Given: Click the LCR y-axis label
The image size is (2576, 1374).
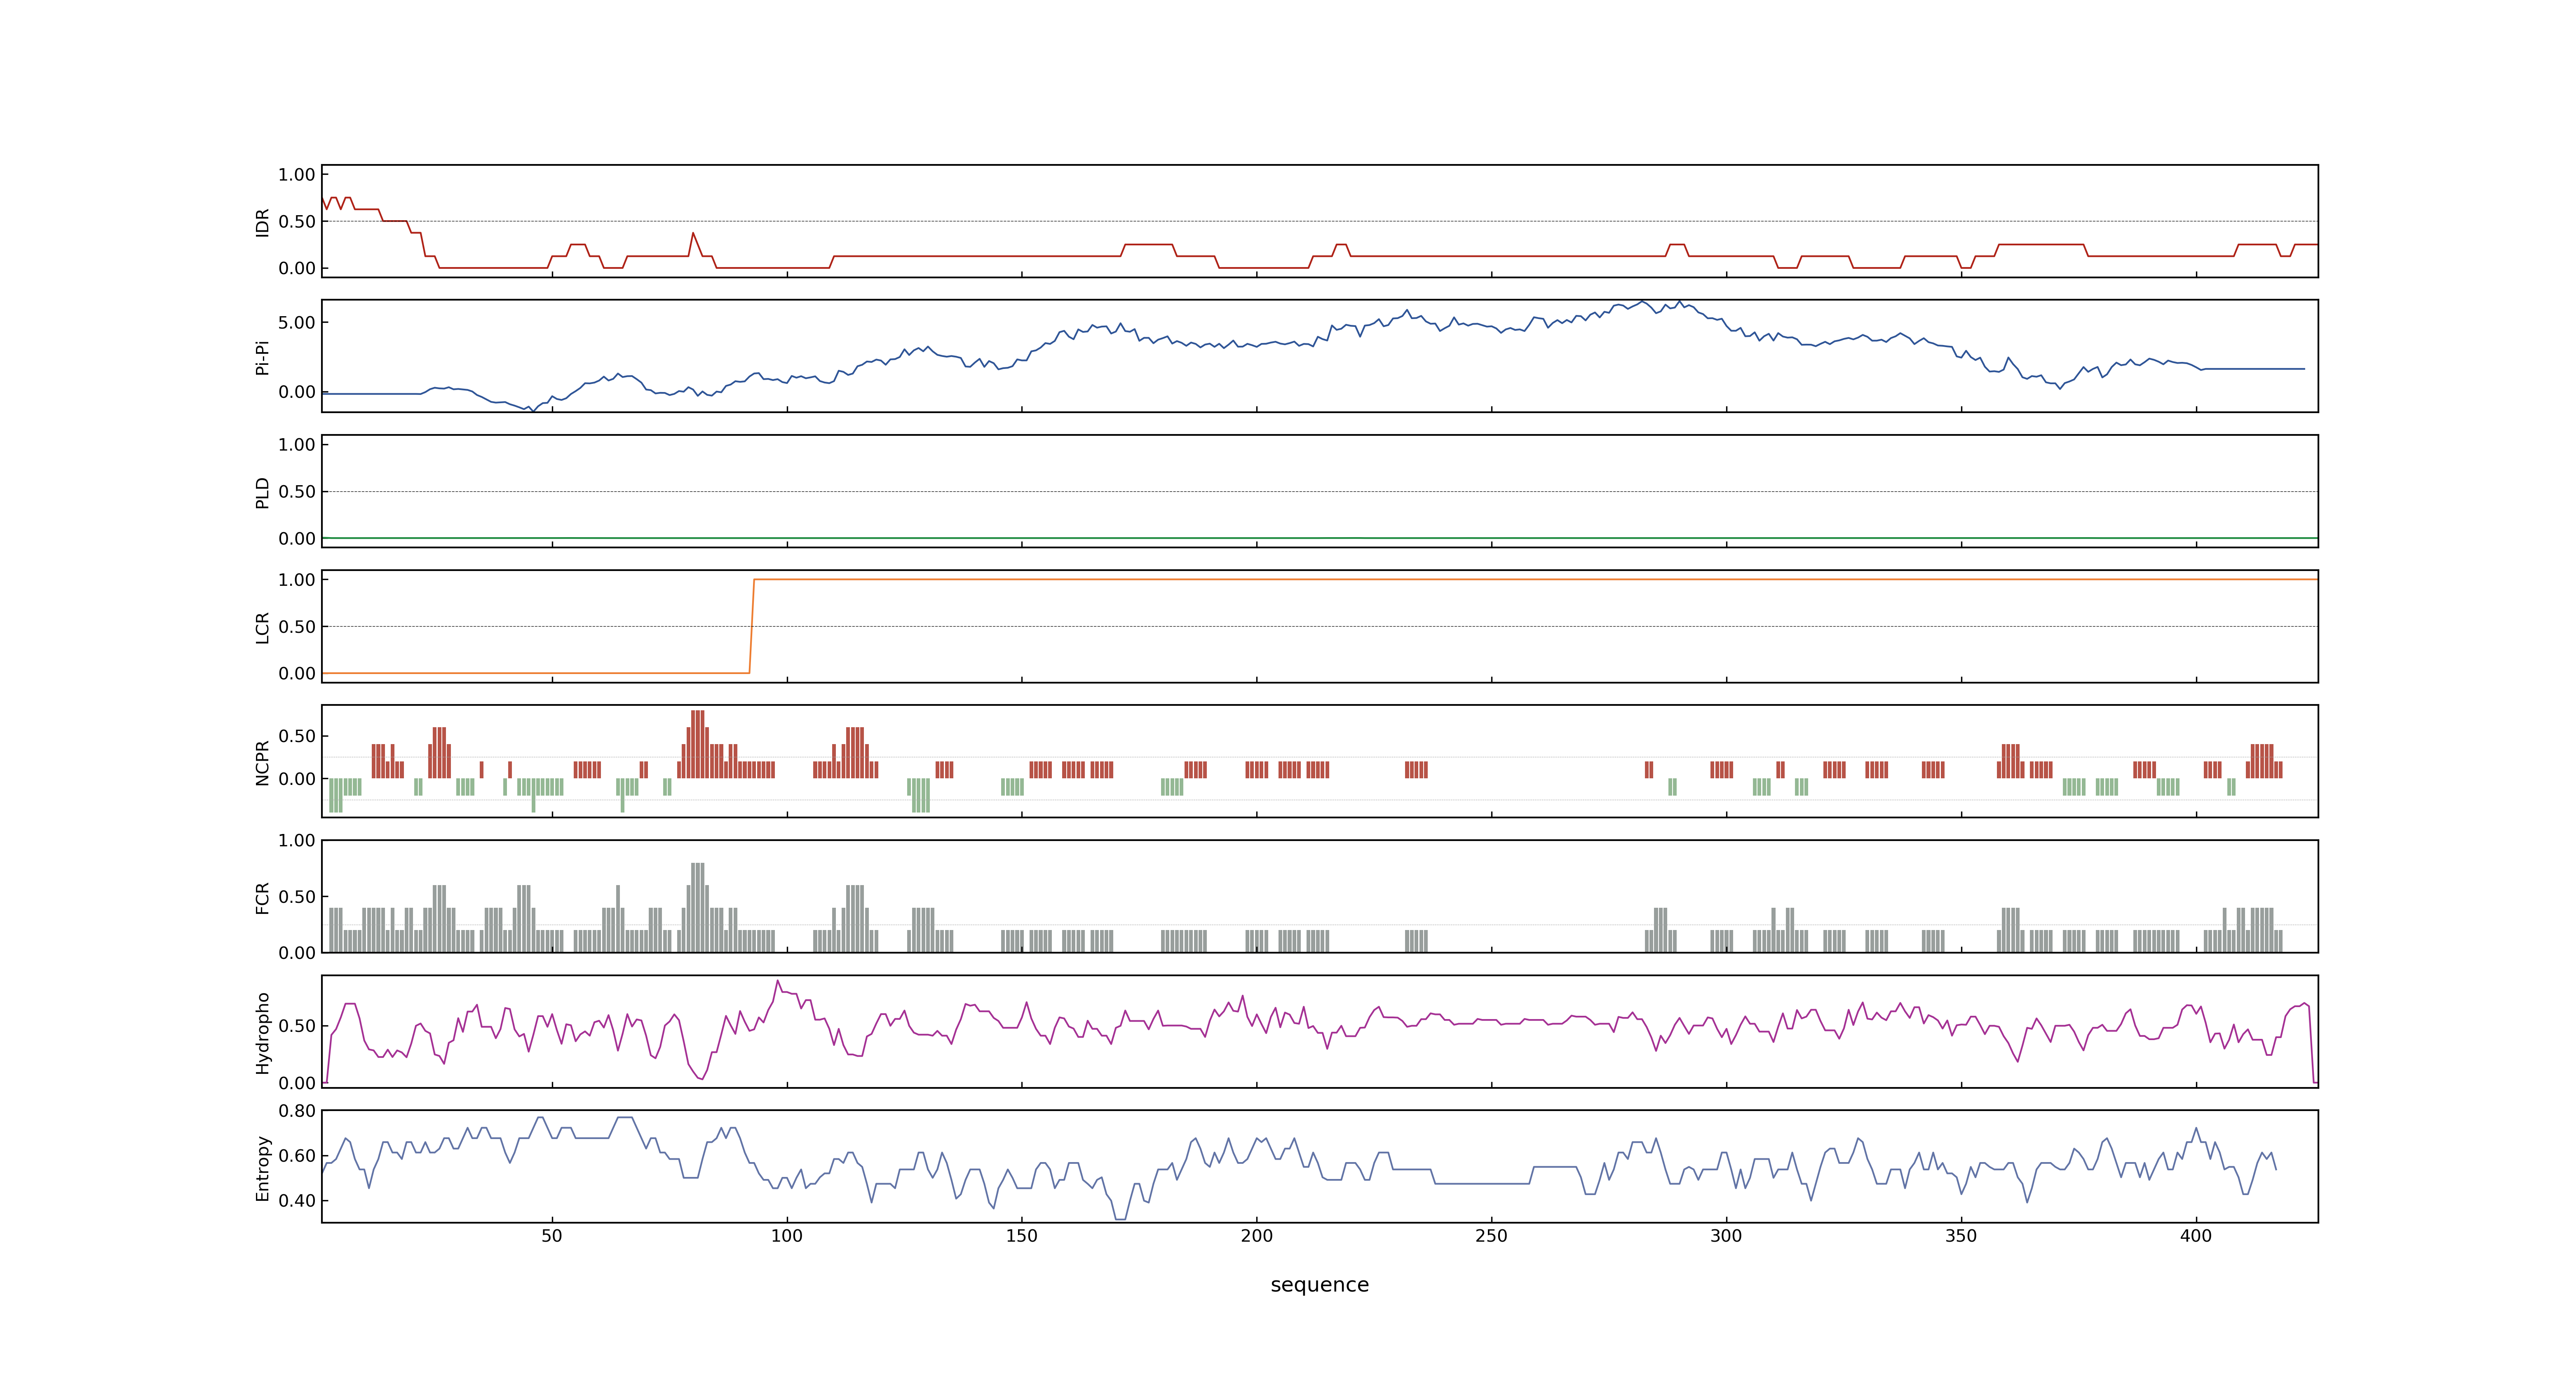Looking at the screenshot, I should click(x=263, y=627).
